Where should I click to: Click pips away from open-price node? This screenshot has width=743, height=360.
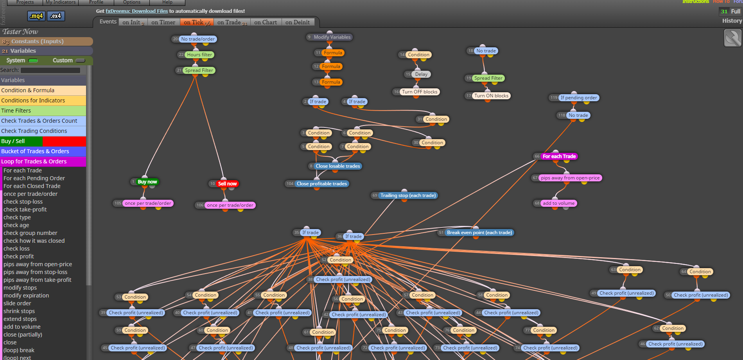(x=570, y=178)
